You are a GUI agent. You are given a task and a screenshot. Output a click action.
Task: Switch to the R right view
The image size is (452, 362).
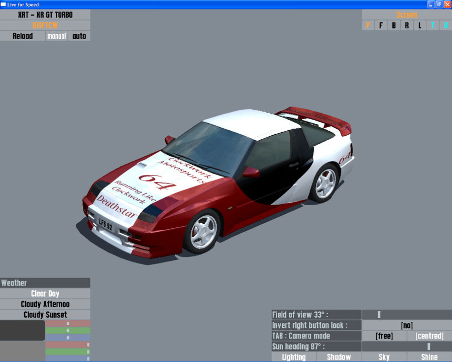click(x=407, y=26)
